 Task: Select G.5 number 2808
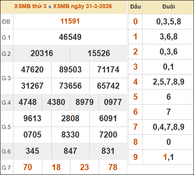point(71,118)
